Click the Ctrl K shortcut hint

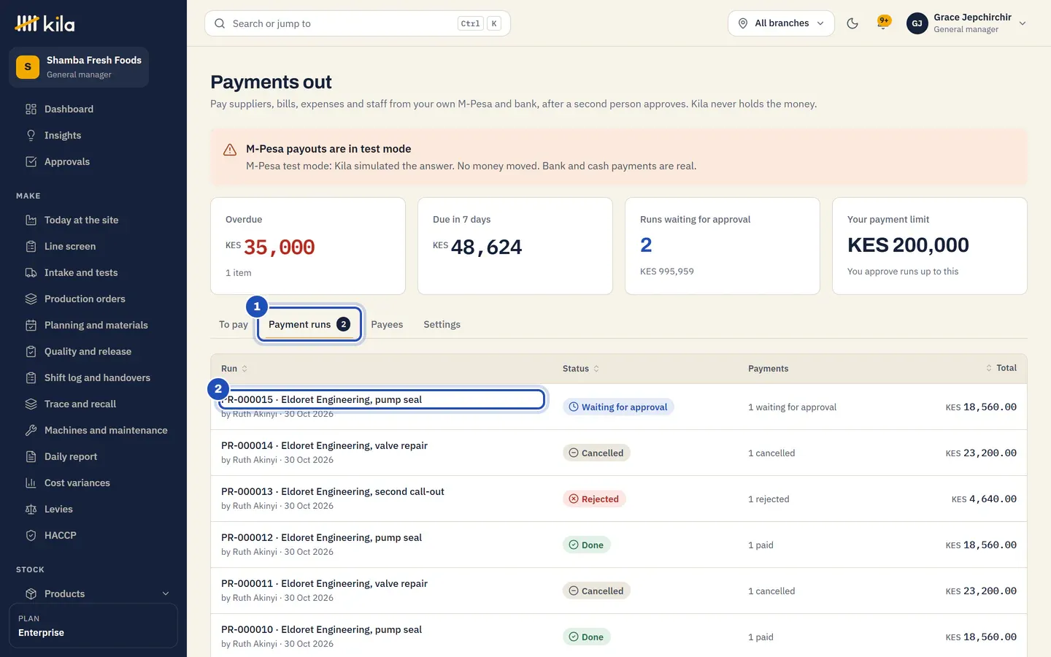[x=480, y=23]
